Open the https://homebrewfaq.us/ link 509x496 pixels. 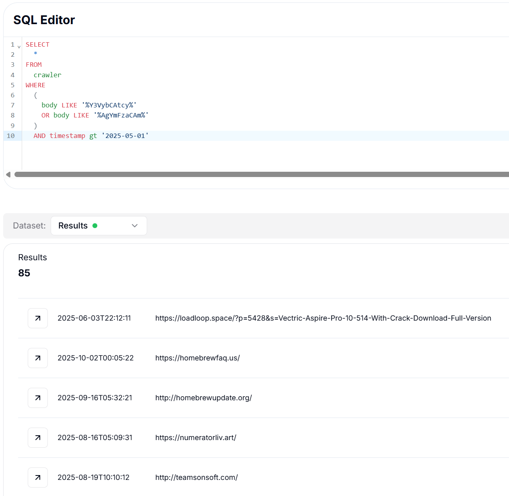(197, 358)
